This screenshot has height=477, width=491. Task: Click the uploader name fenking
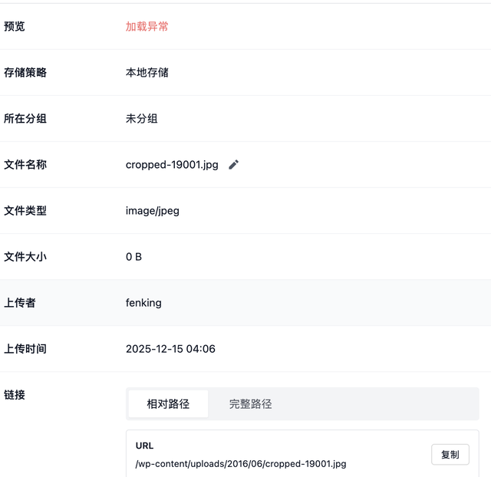(x=143, y=303)
